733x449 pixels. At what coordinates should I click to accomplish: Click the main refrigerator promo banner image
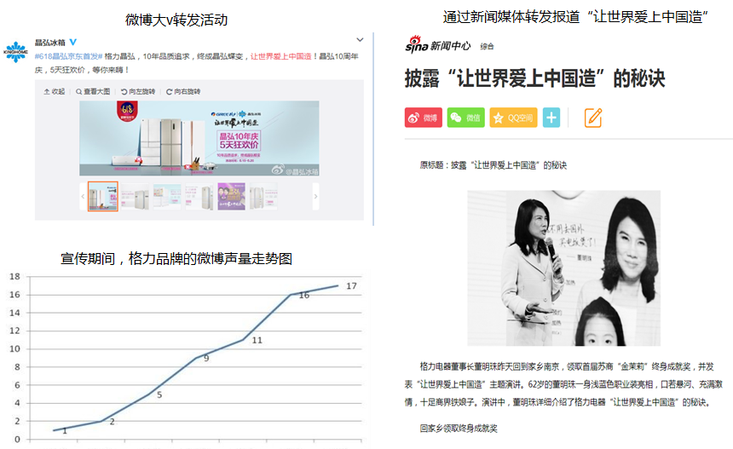199,138
